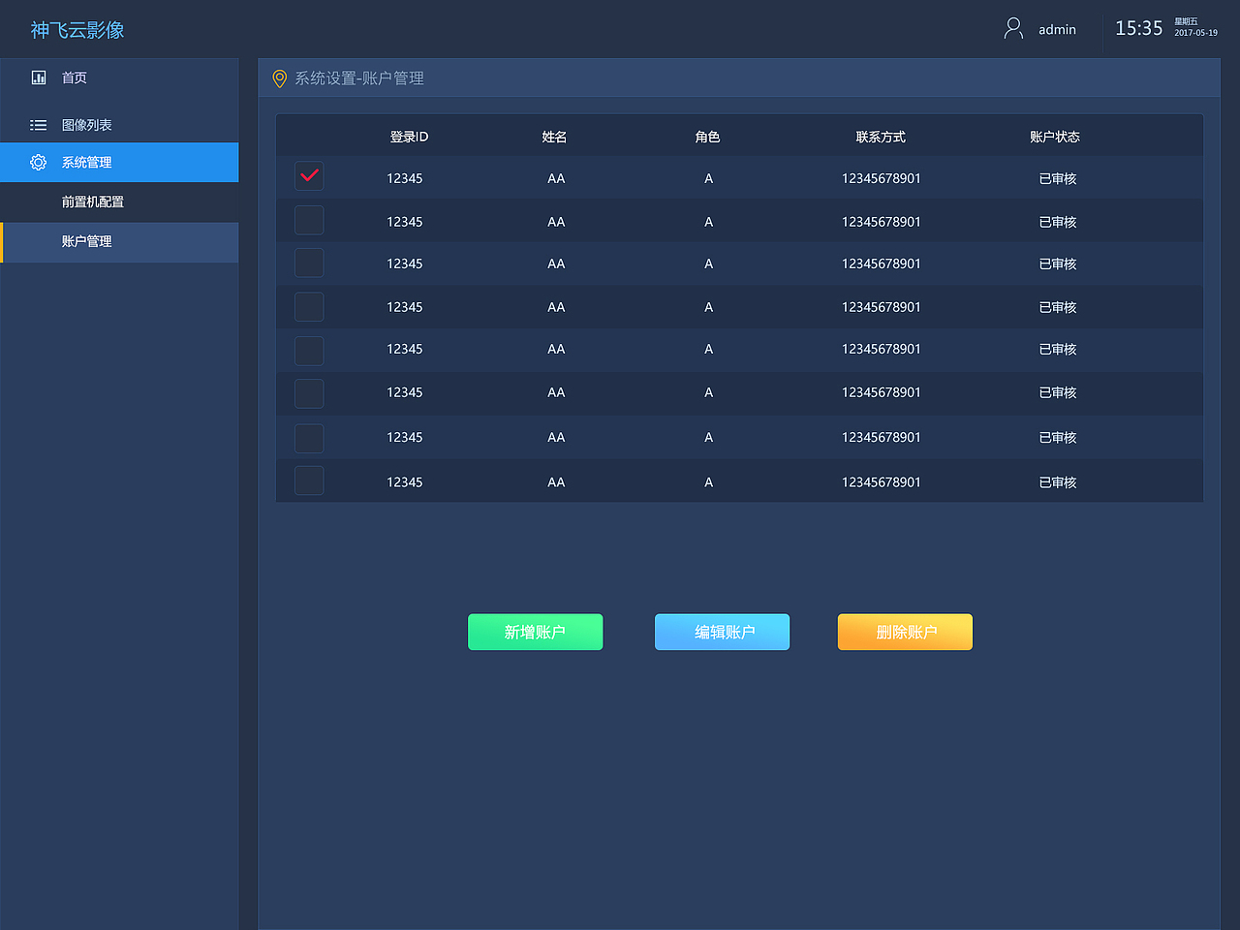Viewport: 1240px width, 930px height.
Task: Click the 2017-05-19 date text
Action: click(x=1196, y=33)
